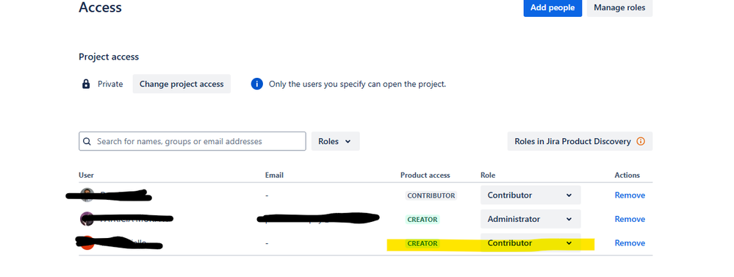734x277 pixels.
Task: Click the User column header
Action: pos(86,175)
